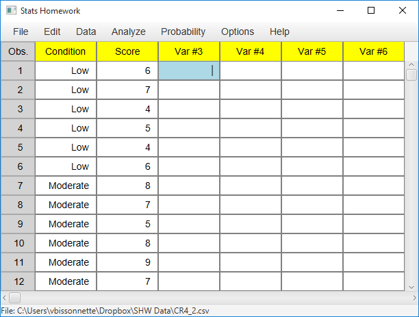419x317 pixels.
Task: Select row header 3
Action: 18,109
